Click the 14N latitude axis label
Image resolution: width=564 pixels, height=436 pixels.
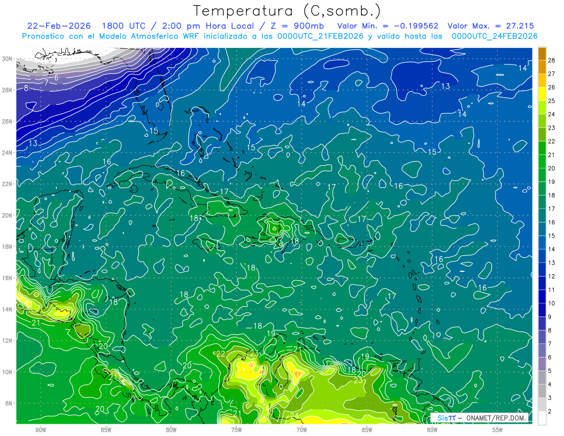8,309
